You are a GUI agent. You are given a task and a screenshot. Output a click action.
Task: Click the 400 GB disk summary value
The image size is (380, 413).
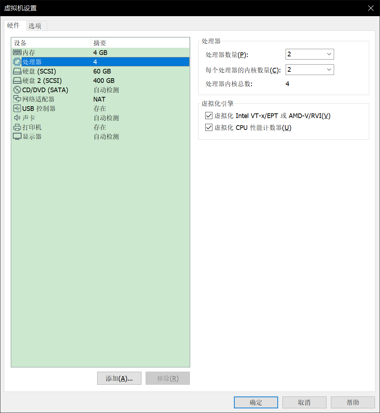(104, 81)
